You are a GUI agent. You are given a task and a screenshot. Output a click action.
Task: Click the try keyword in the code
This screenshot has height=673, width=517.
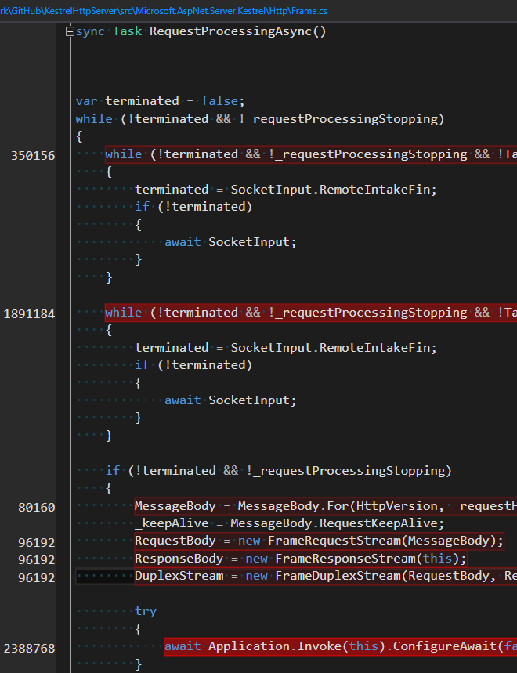click(146, 611)
